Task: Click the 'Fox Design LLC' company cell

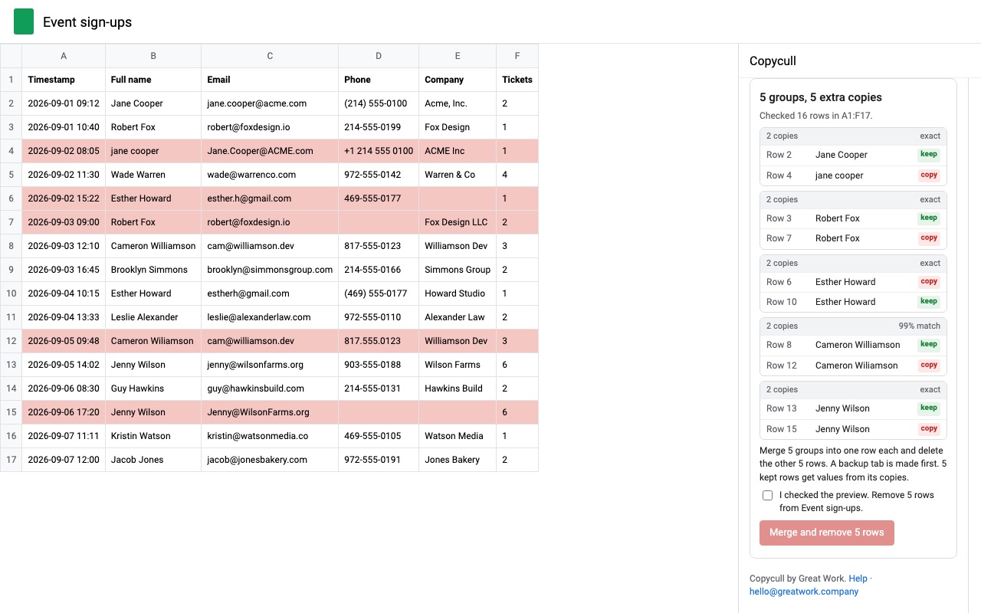Action: pyautogui.click(x=458, y=222)
